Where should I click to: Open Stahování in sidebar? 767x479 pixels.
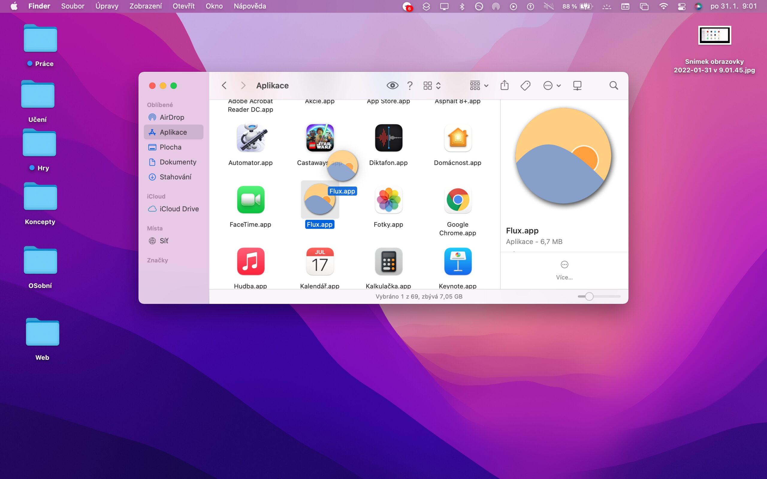pyautogui.click(x=173, y=177)
